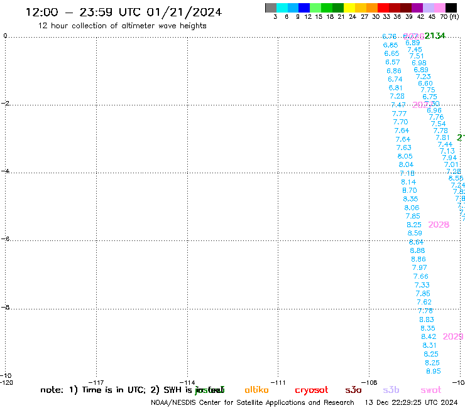Viewport: 465px width, 408px height.
Task: Select the "s3a" satellite legend label
Action: point(353,390)
